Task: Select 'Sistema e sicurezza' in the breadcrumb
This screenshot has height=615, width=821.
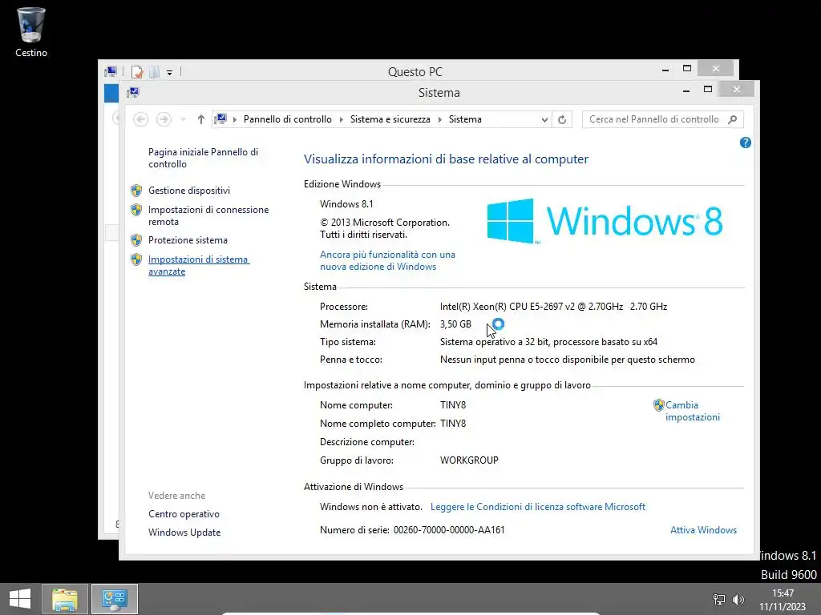Action: coord(390,119)
